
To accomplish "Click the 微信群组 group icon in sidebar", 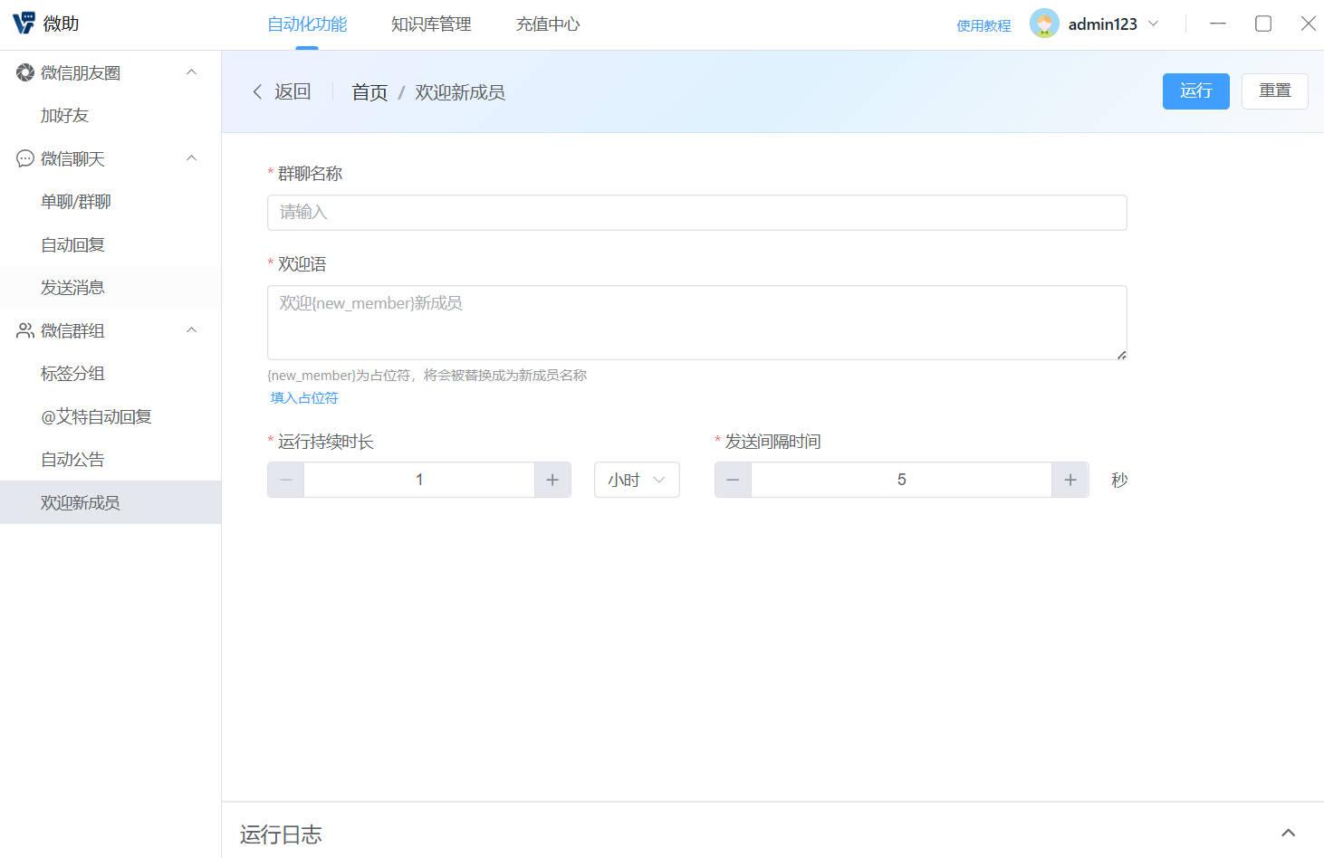I will tap(24, 330).
